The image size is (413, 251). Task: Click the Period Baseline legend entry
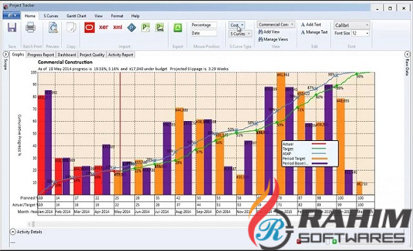[304, 164]
